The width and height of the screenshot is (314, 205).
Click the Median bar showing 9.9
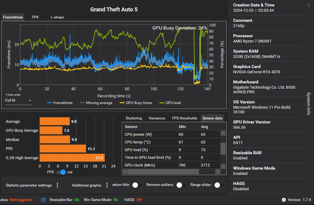(x=55, y=139)
